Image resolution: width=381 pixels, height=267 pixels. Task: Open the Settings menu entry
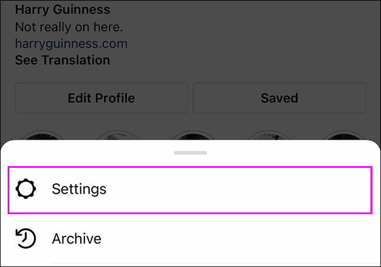(x=189, y=190)
